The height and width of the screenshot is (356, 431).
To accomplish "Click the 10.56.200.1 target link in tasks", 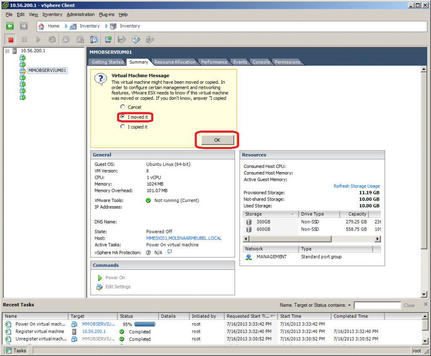I will pyautogui.click(x=94, y=332).
